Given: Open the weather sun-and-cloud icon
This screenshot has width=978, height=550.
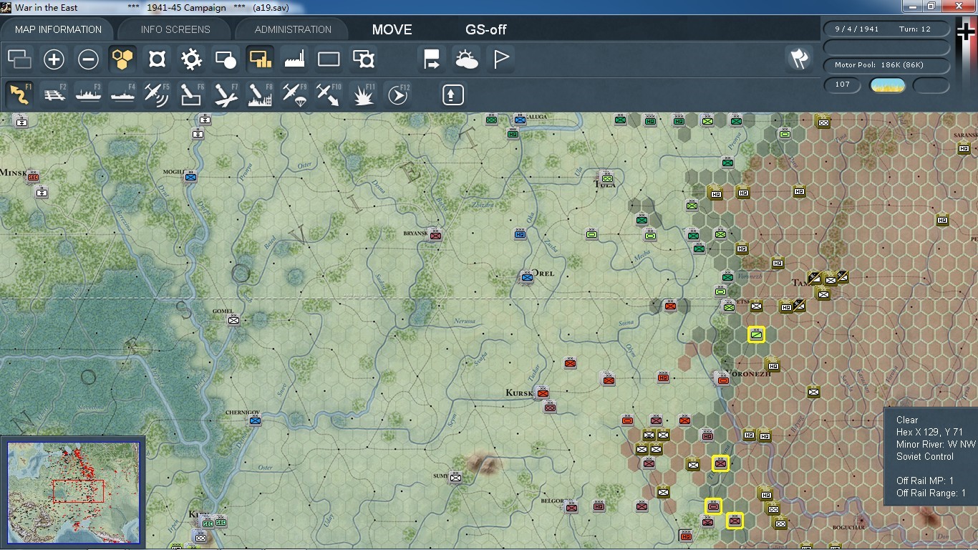Looking at the screenshot, I should tap(467, 59).
